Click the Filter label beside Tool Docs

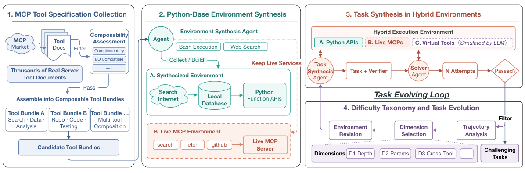coord(80,48)
